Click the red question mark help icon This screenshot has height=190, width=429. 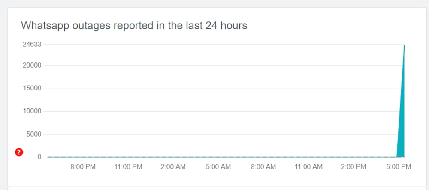point(19,152)
